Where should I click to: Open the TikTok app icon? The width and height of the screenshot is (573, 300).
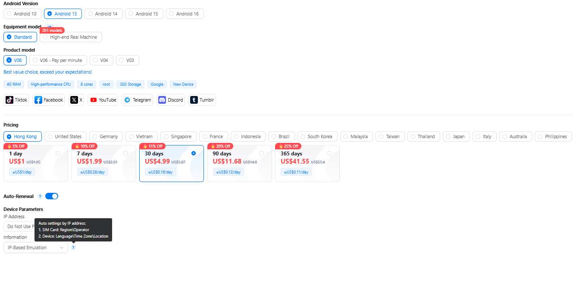coord(16,99)
